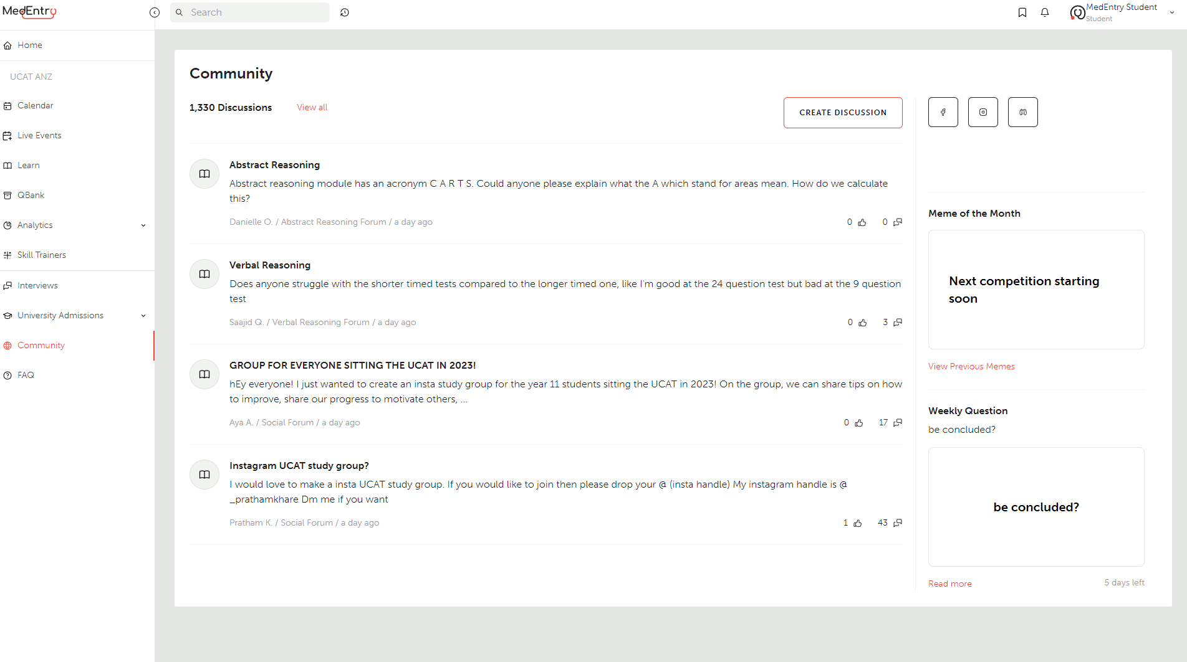Like the Abstract Reasoning discussion
Screen dimensions: 1187x662
[x=862, y=222]
